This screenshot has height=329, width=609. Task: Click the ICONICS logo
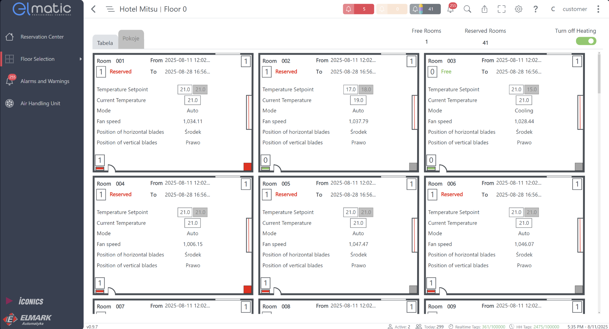[25, 301]
